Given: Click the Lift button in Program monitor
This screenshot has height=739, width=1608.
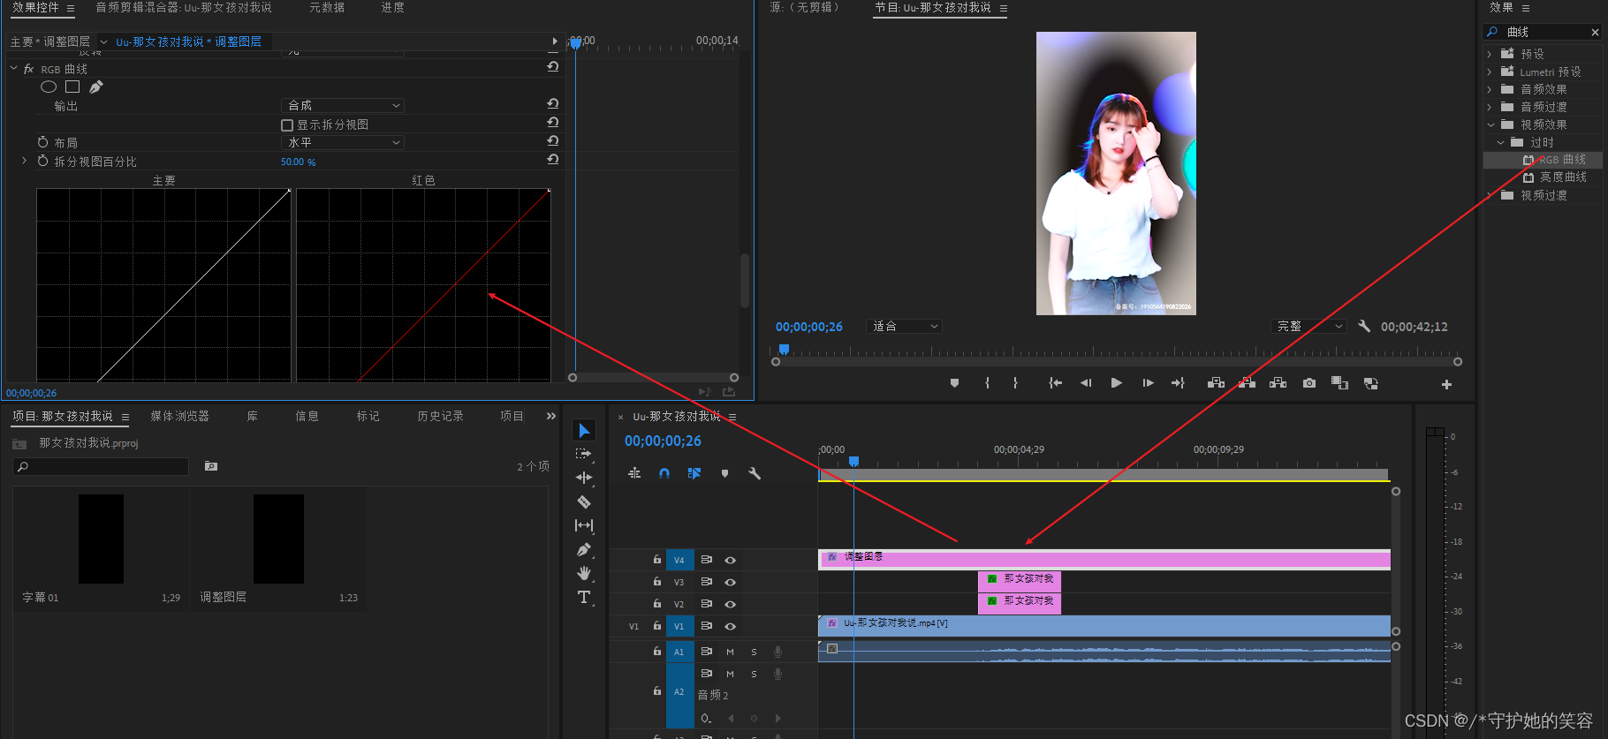Looking at the screenshot, I should coord(1216,383).
